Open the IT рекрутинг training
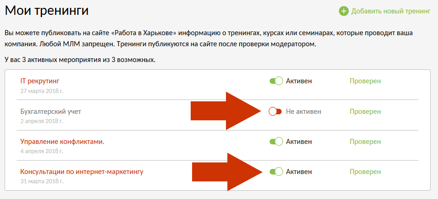The width and height of the screenshot is (438, 199). [40, 81]
